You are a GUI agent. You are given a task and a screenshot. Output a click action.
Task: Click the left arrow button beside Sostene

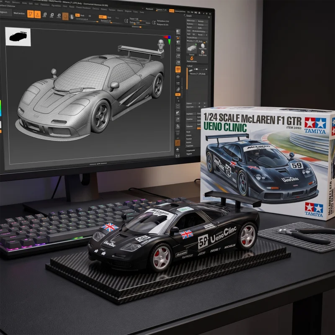coord(199,103)
